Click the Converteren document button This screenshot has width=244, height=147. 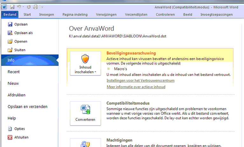85,114
